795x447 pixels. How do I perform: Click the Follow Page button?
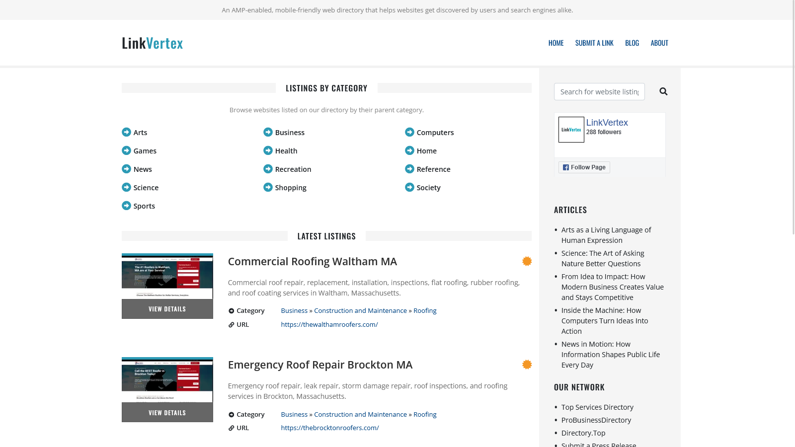(x=584, y=167)
